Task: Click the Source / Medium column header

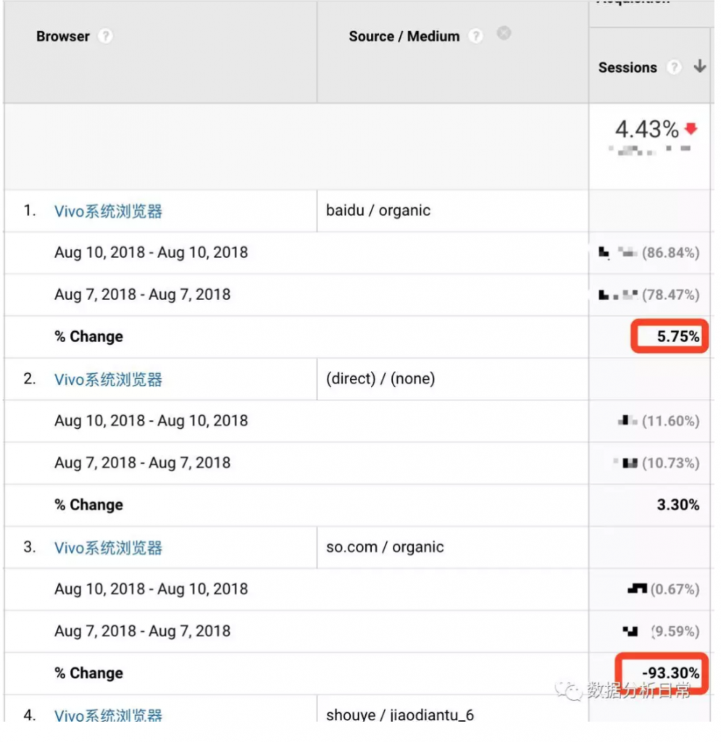Action: [x=404, y=36]
